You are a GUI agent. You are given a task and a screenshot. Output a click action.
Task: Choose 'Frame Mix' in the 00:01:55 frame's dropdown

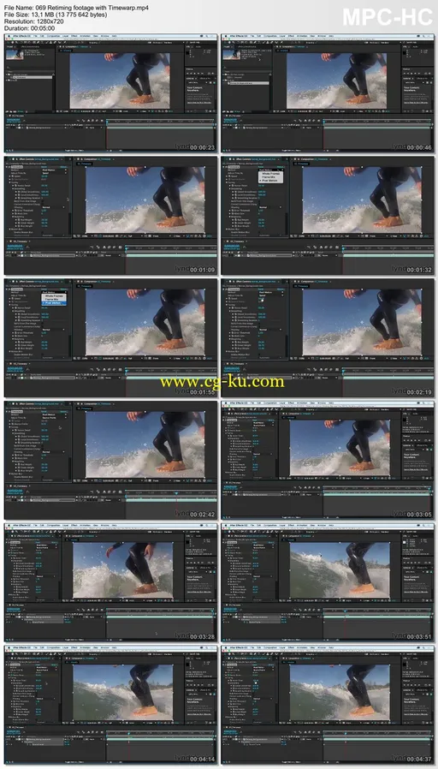54,299
